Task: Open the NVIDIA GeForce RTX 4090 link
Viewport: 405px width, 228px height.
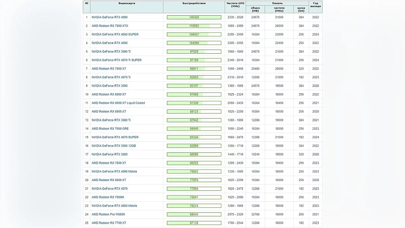Action: coord(109,17)
